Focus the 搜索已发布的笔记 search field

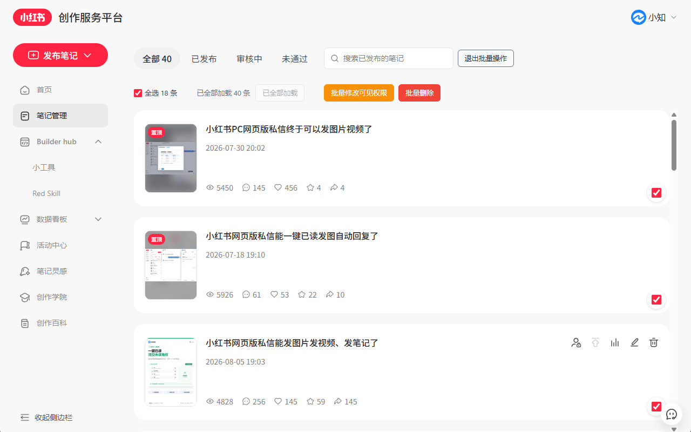(x=389, y=58)
